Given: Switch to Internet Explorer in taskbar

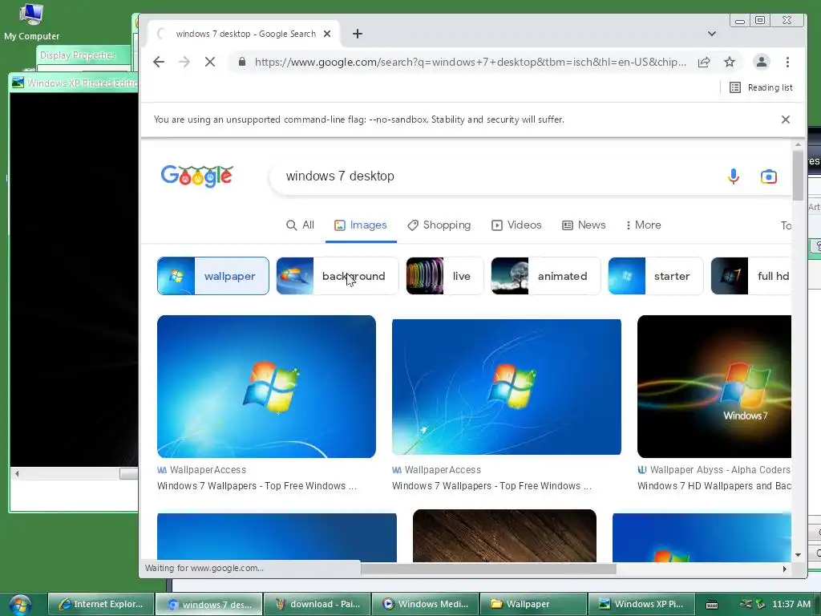Looking at the screenshot, I should point(101,604).
